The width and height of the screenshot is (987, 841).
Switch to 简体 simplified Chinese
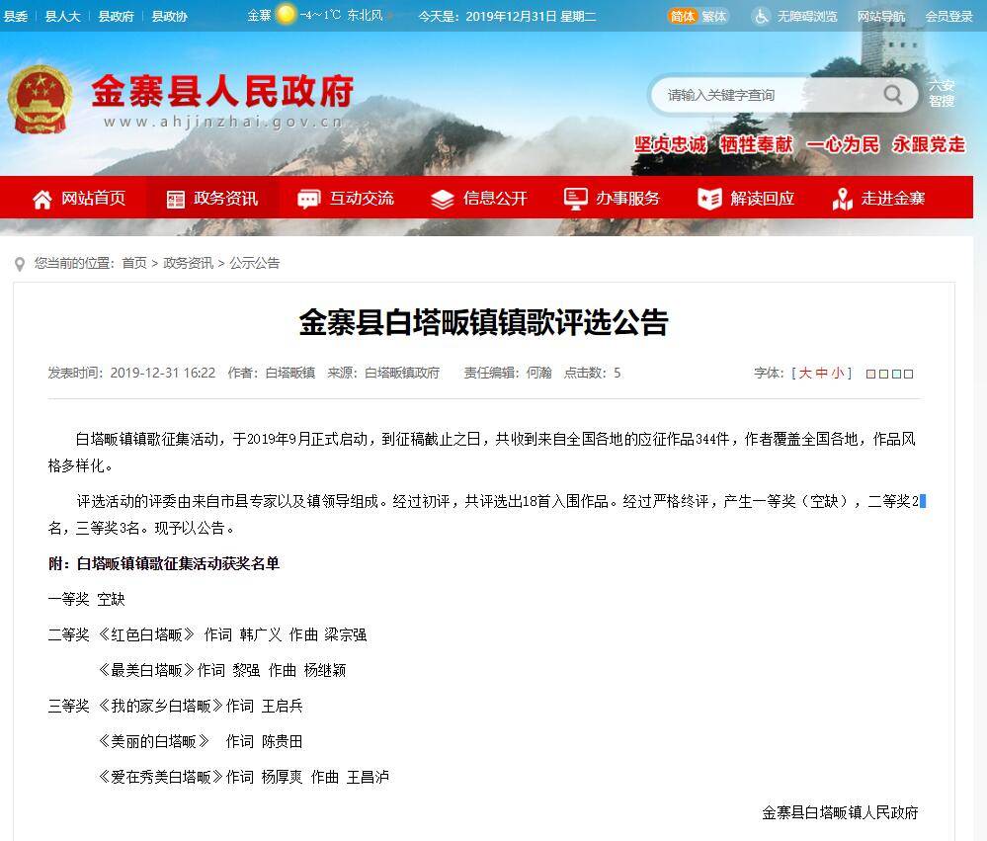(x=683, y=17)
